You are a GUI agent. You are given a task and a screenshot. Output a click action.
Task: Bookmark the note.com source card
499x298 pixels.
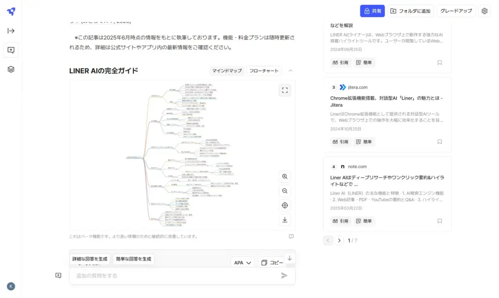coord(440,221)
